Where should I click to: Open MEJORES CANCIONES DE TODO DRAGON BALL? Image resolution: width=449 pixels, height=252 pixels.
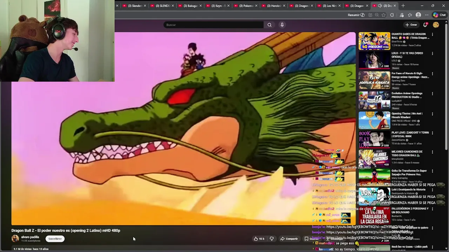(407, 153)
